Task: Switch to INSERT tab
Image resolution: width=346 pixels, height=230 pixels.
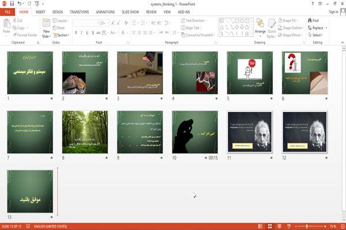Action: click(x=40, y=12)
